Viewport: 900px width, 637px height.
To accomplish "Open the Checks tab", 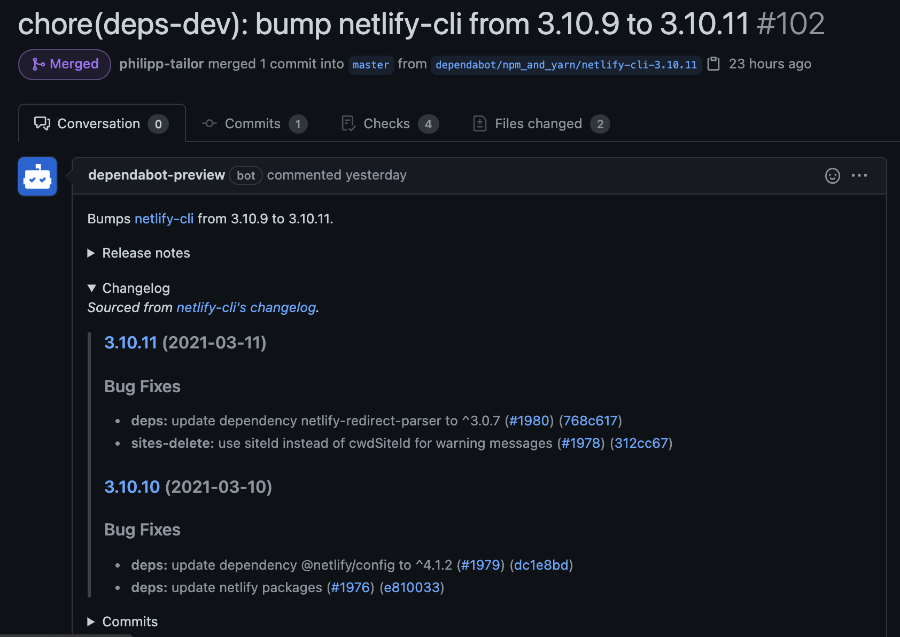I will pyautogui.click(x=390, y=123).
